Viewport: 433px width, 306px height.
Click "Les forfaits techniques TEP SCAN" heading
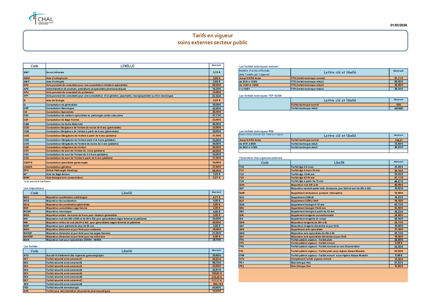[260, 96]
